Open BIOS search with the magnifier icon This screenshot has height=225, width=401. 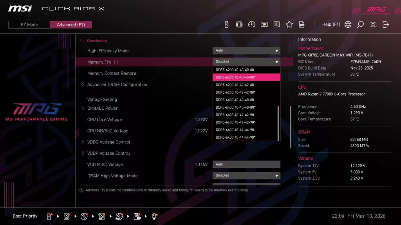coord(360,24)
